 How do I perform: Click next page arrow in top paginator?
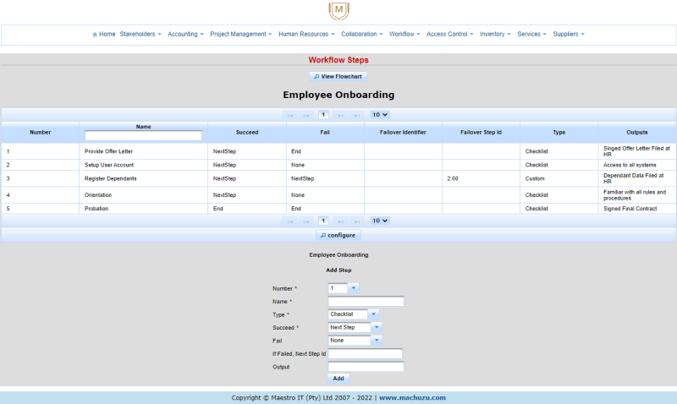point(341,115)
